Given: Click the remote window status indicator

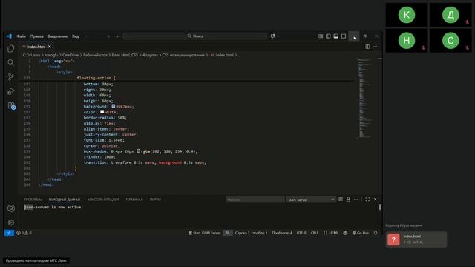Looking at the screenshot, I should point(9,233).
